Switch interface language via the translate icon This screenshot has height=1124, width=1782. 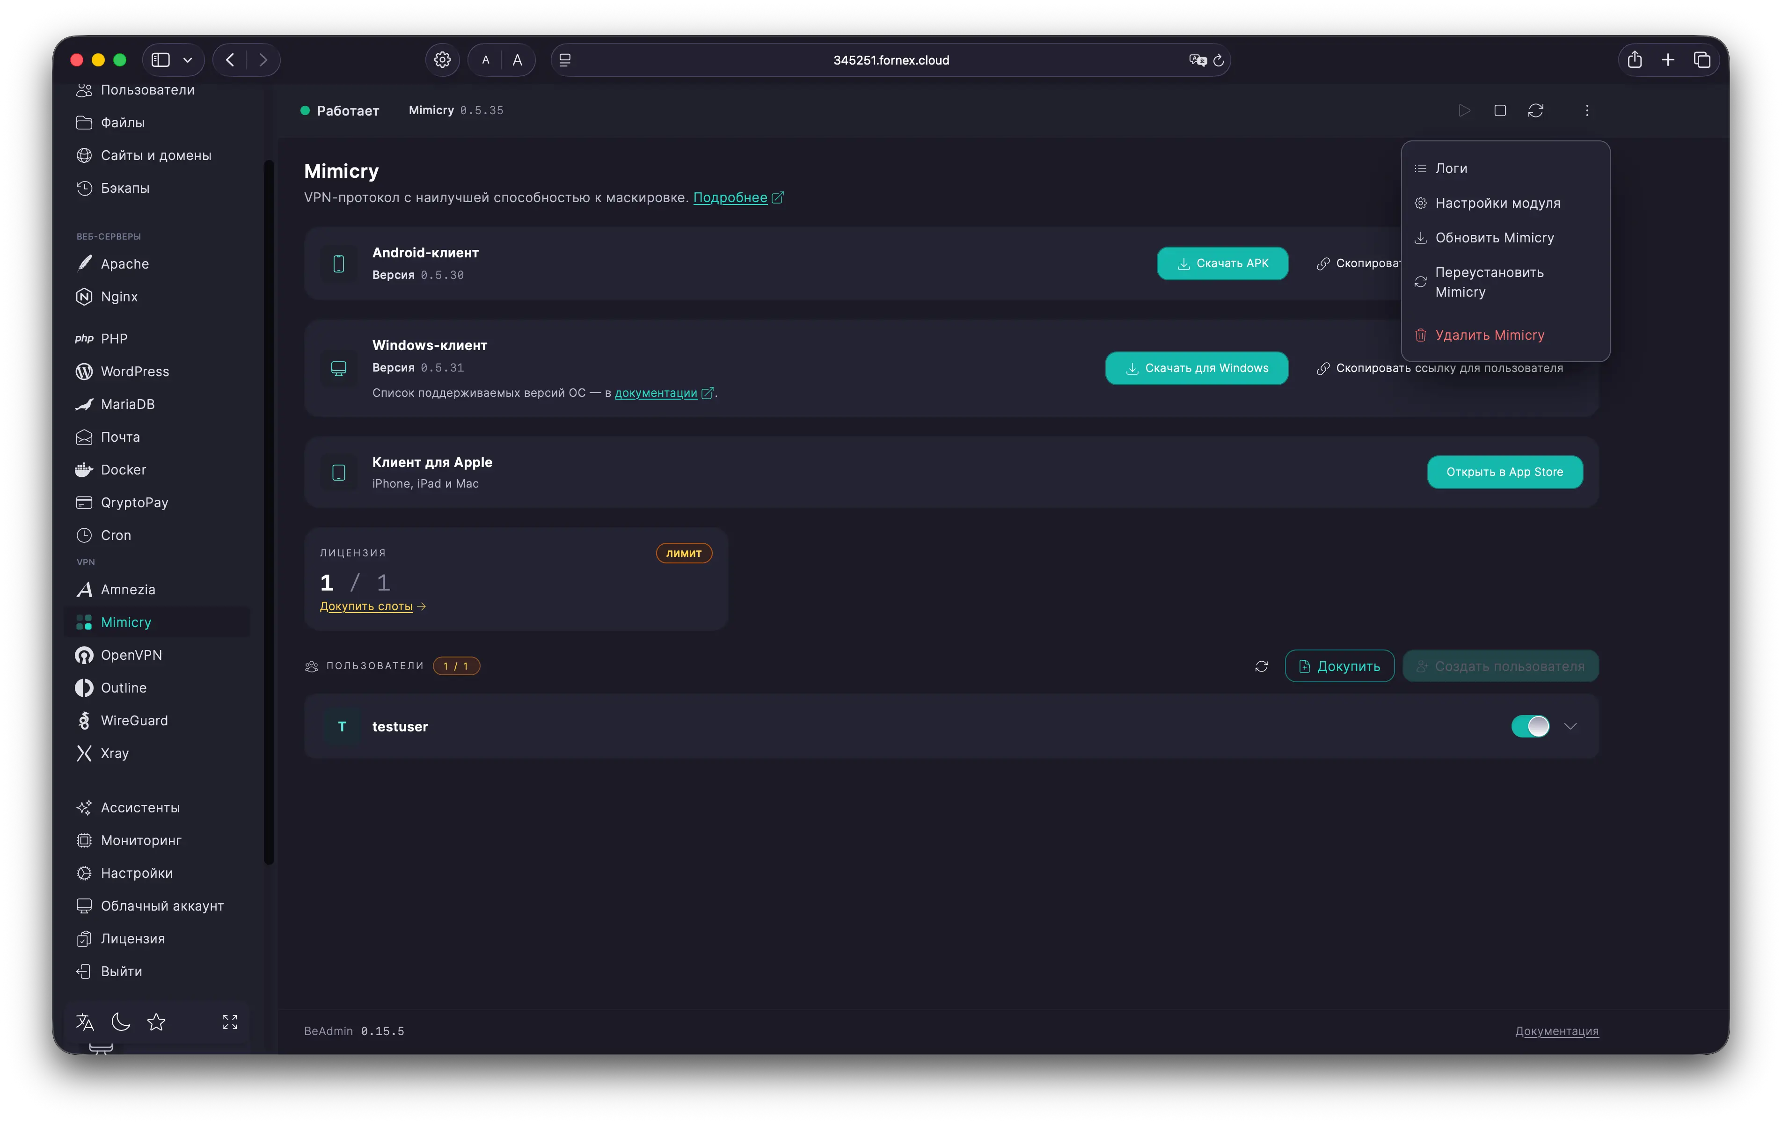(x=85, y=1022)
